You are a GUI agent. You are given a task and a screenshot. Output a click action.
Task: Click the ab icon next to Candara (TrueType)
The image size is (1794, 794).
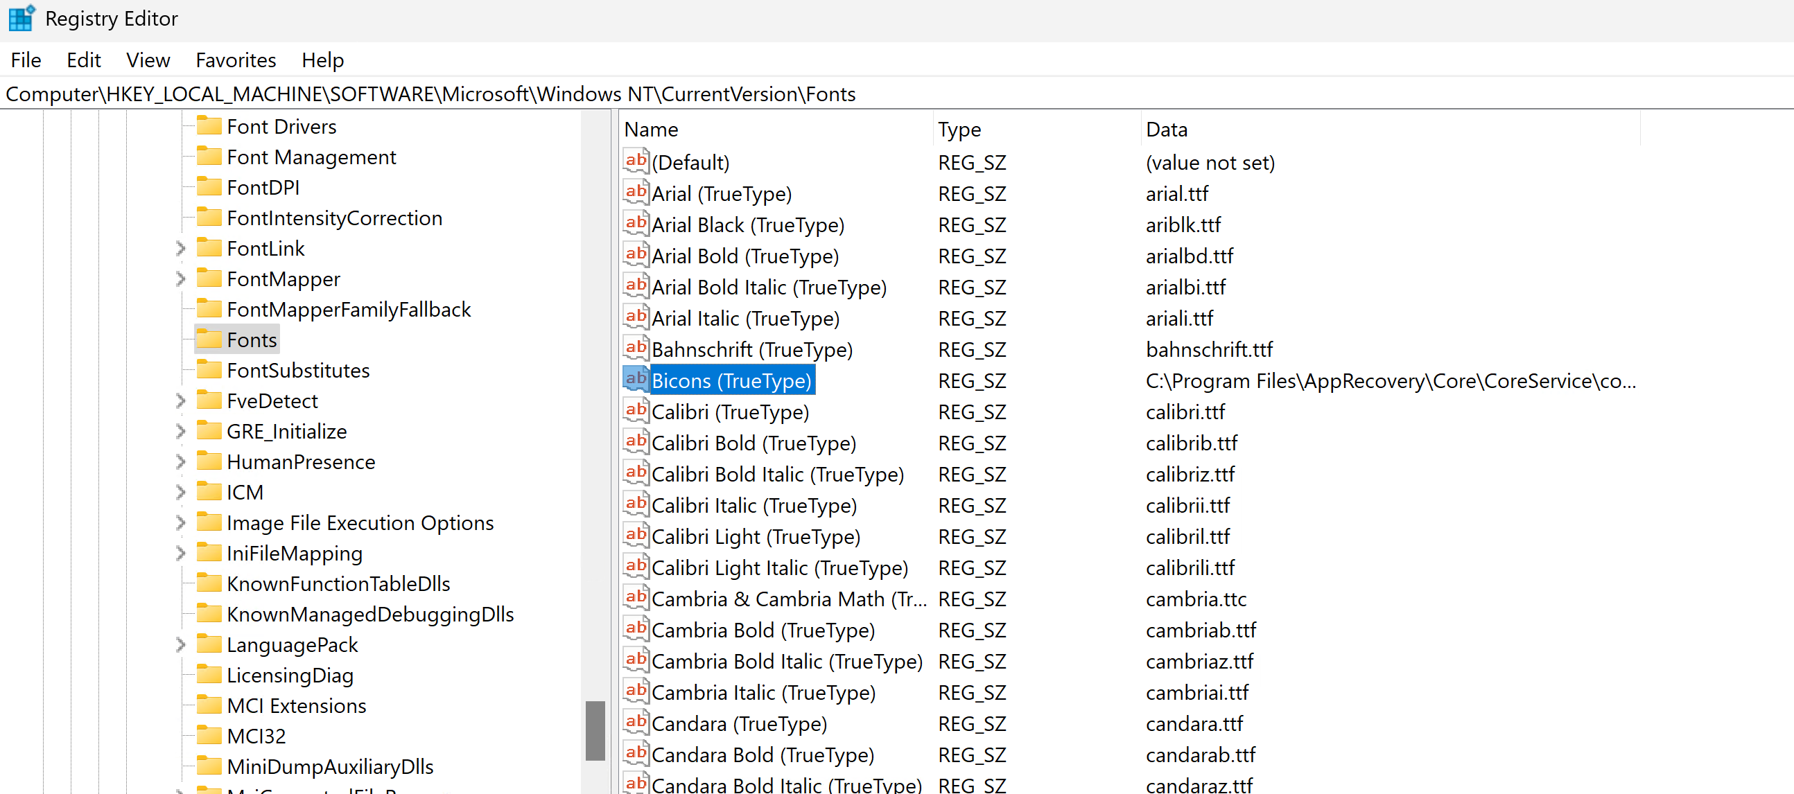click(634, 723)
